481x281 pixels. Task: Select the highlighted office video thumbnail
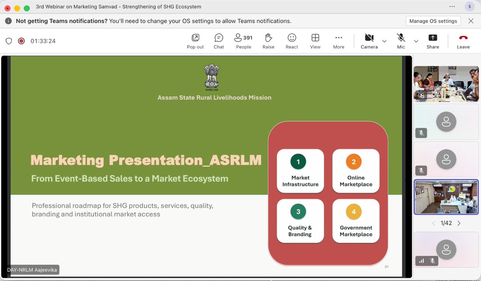446,197
